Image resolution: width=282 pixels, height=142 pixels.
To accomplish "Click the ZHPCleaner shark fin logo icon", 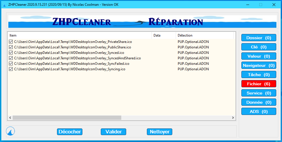I will point(10,131).
